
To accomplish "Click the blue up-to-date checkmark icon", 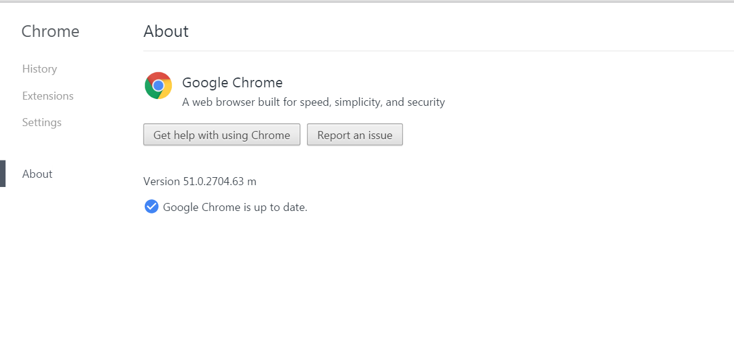I will [x=151, y=207].
